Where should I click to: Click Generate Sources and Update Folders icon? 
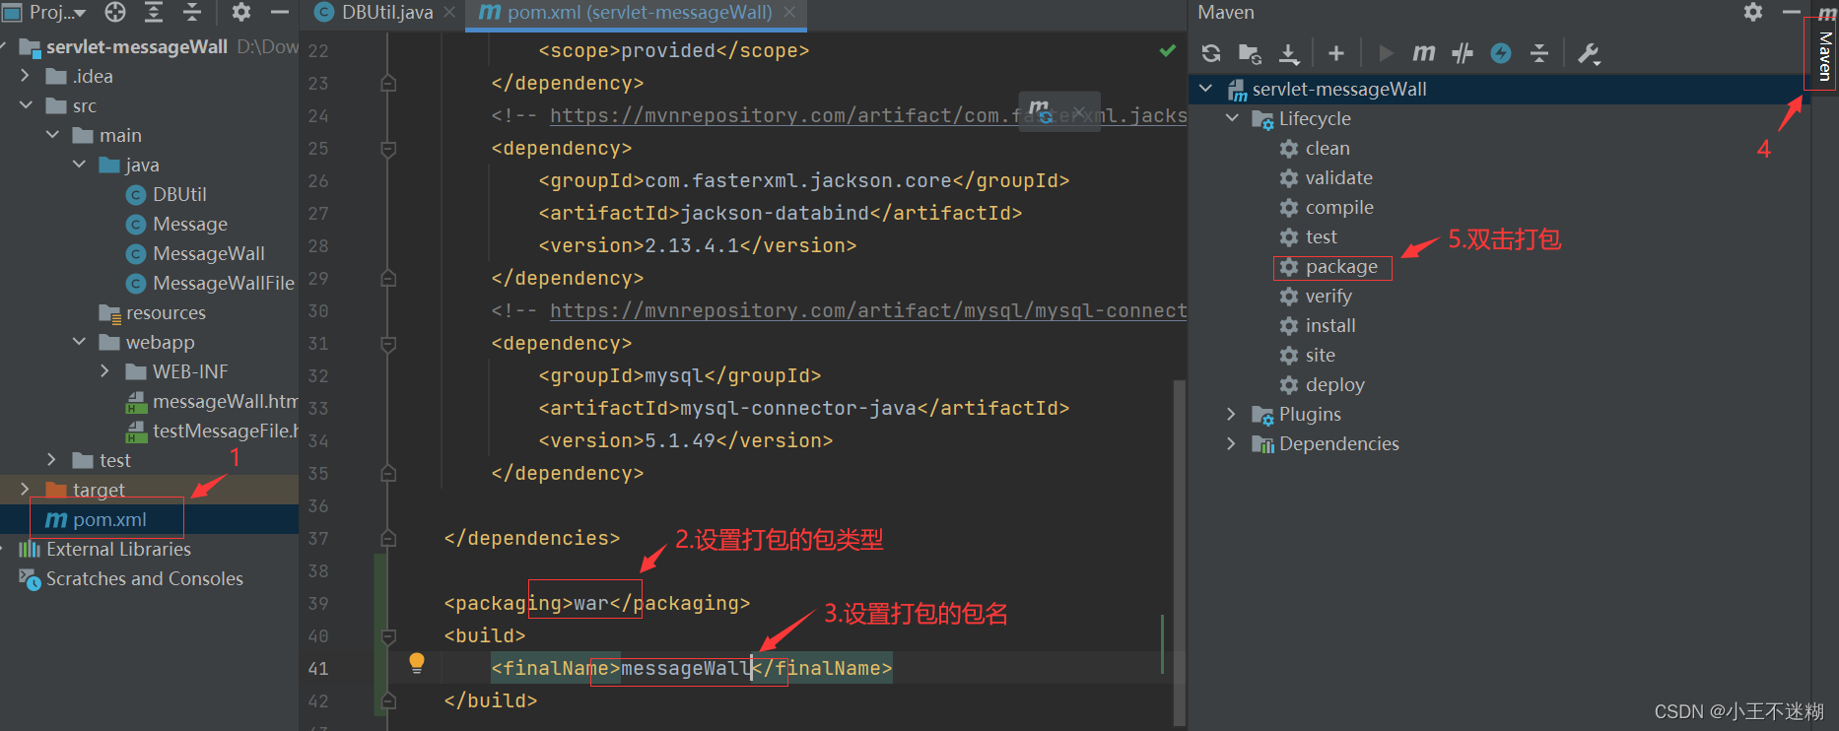click(1250, 53)
